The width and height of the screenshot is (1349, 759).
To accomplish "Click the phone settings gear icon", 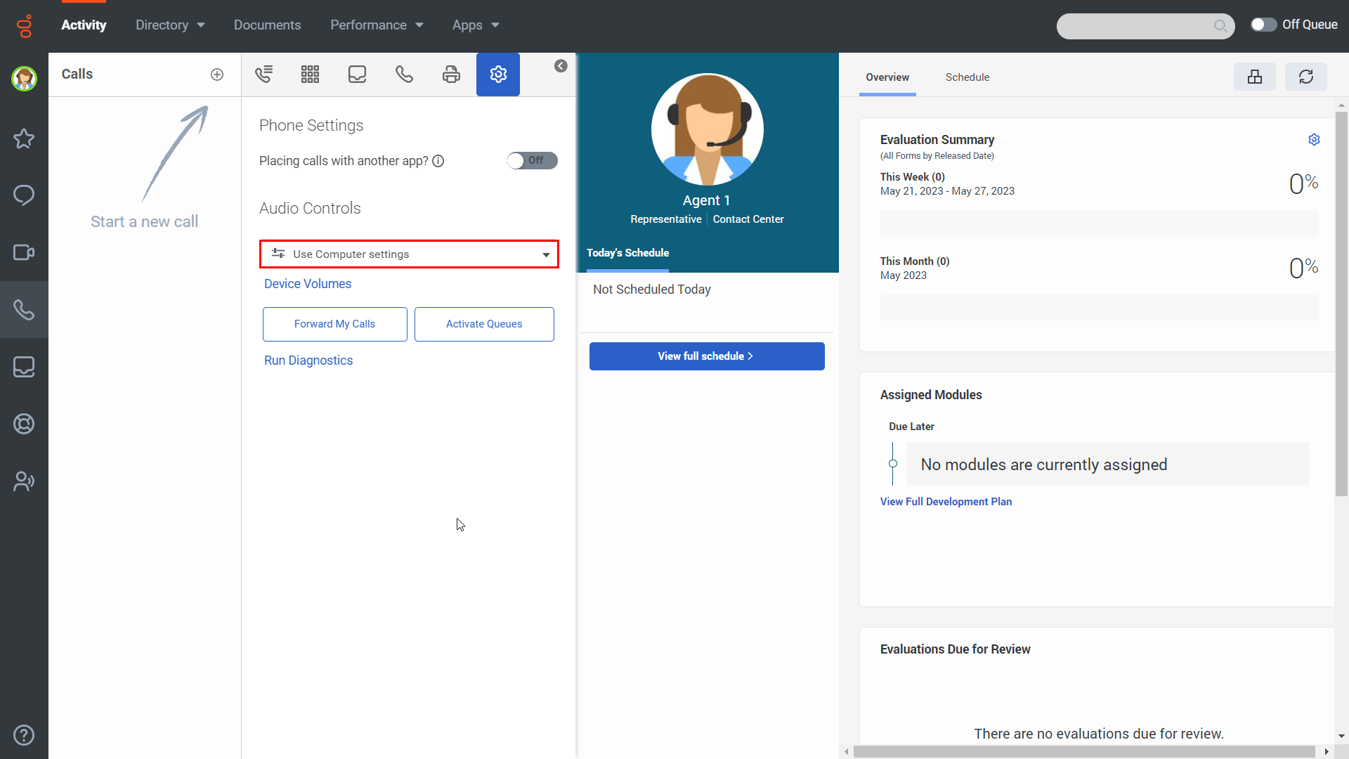I will coord(498,74).
